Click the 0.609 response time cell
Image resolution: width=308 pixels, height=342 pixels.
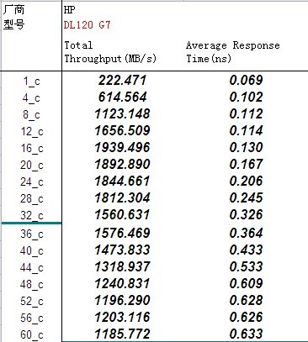point(246,284)
